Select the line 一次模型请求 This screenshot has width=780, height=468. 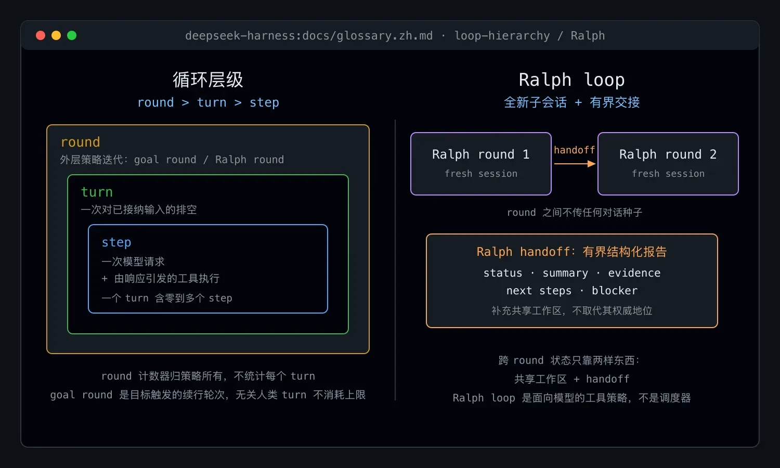[133, 262]
